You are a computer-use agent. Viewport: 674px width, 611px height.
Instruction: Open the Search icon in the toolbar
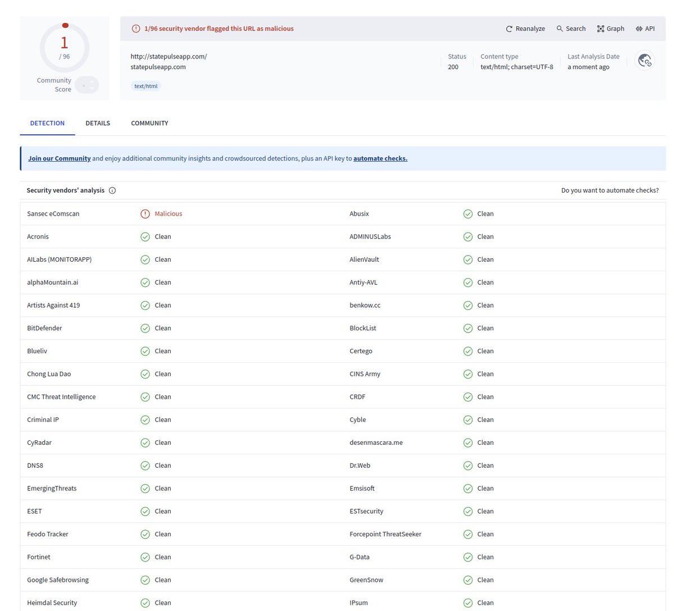pyautogui.click(x=559, y=29)
